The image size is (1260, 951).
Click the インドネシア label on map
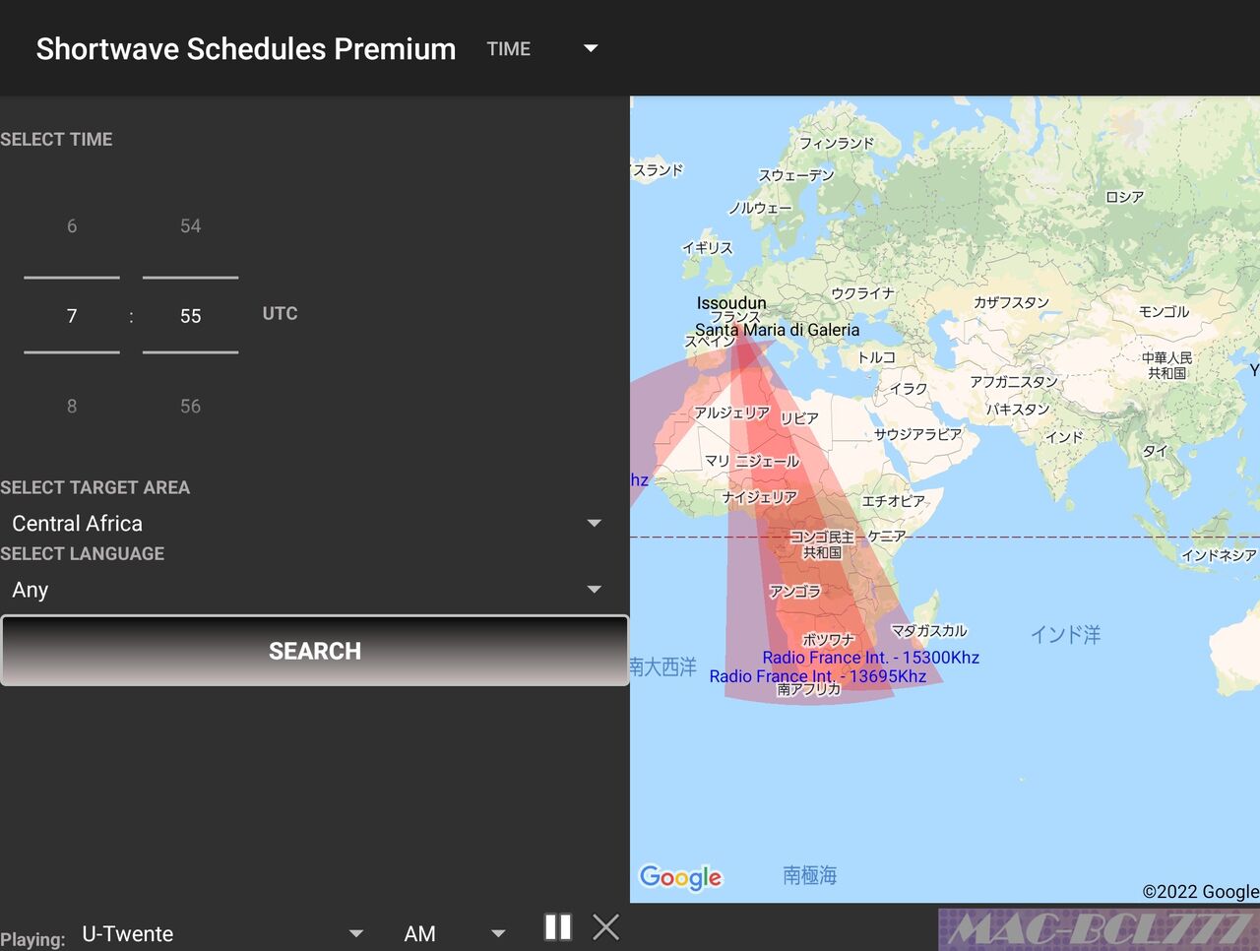(x=1219, y=555)
